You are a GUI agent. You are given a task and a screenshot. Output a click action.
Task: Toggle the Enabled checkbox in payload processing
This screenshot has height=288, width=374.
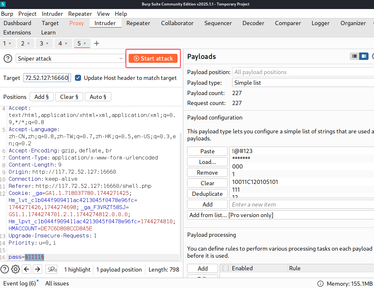point(225,268)
